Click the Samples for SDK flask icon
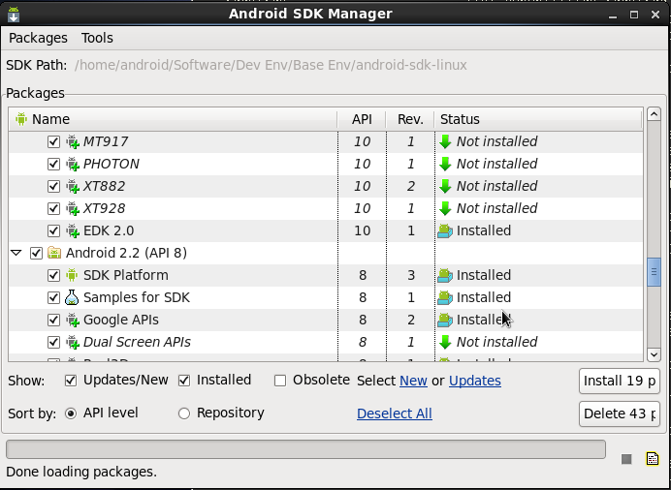The image size is (671, 490). [73, 297]
